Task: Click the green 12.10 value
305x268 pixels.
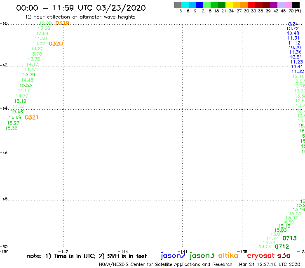Action: [x=298, y=77]
